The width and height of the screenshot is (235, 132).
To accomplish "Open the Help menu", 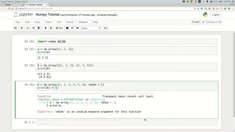I will [95, 22].
